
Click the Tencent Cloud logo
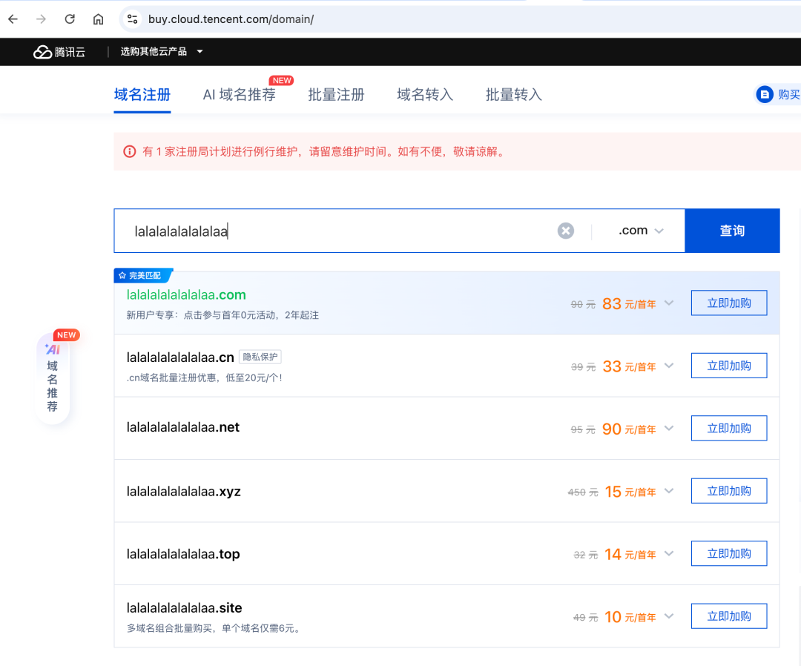pyautogui.click(x=59, y=52)
